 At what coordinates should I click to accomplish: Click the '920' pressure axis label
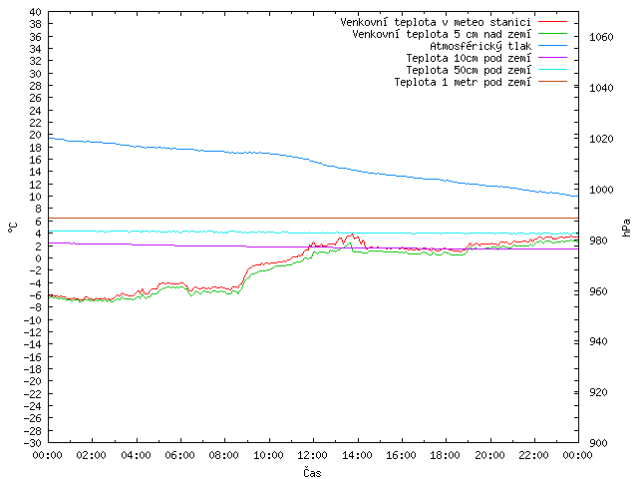598,392
